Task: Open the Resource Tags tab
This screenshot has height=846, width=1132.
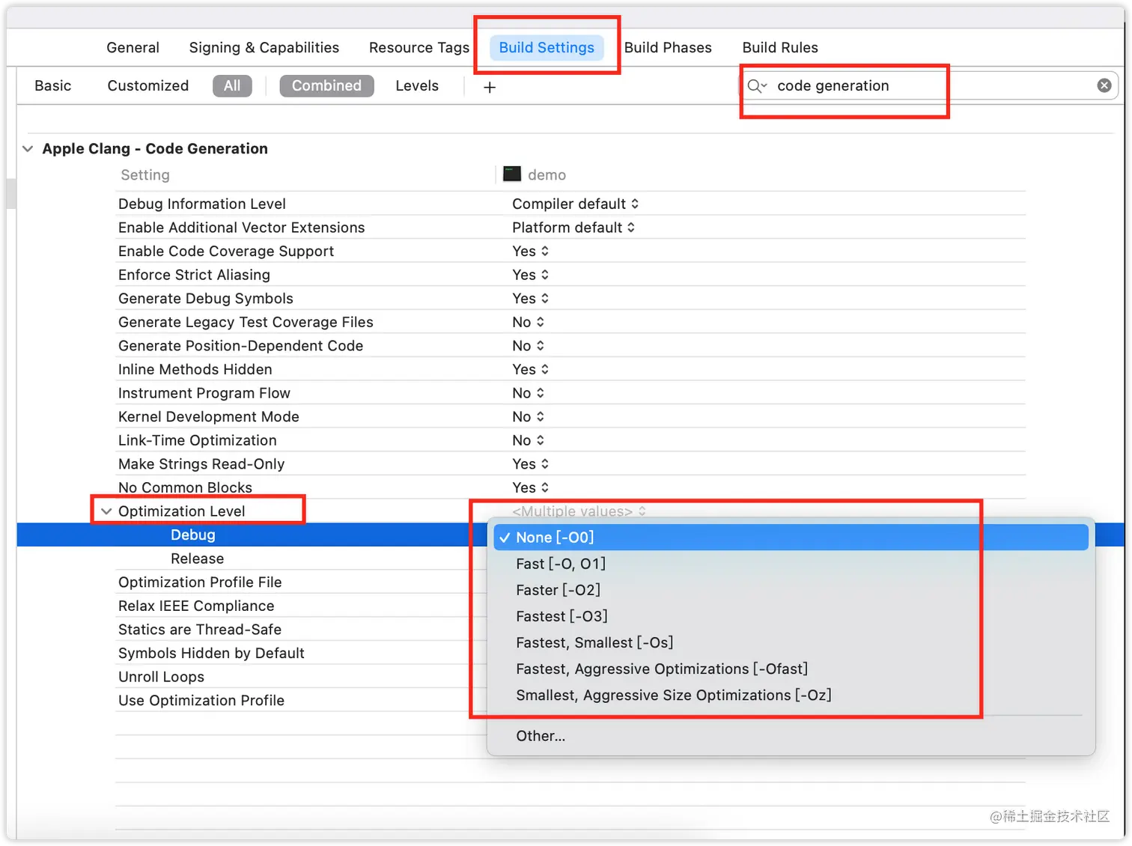Action: pos(419,47)
